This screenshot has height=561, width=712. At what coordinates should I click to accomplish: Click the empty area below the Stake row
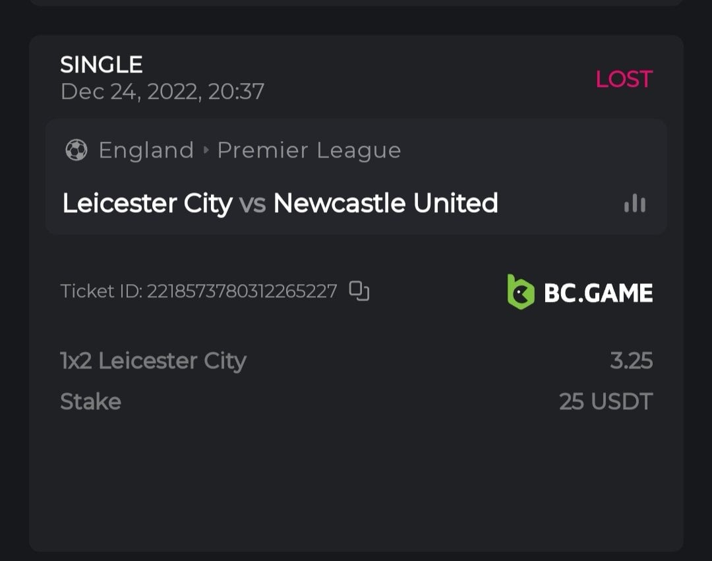(356, 481)
